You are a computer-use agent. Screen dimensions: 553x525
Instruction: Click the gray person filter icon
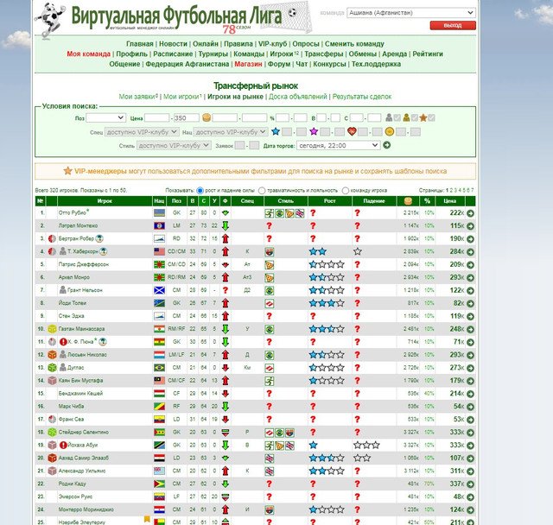tap(389, 117)
